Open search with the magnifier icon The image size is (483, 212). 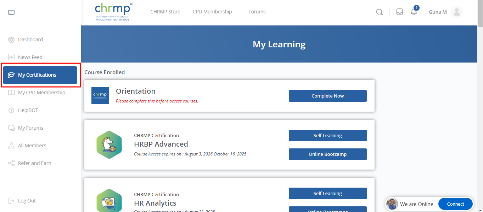[379, 12]
